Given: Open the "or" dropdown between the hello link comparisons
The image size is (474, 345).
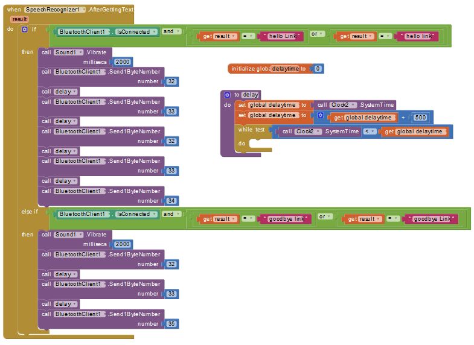Looking at the screenshot, I should pyautogui.click(x=317, y=34).
